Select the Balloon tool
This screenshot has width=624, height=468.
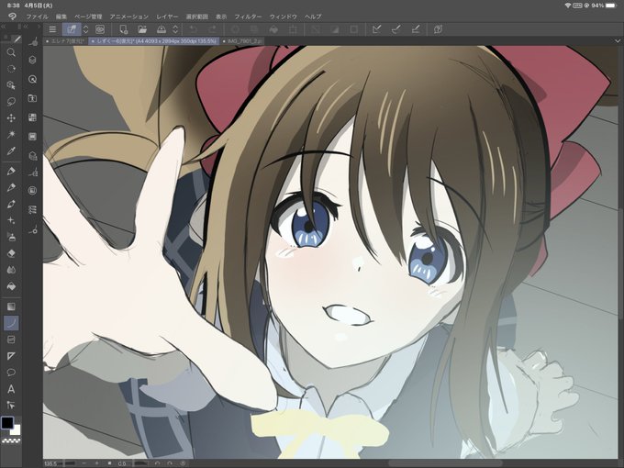tap(11, 373)
